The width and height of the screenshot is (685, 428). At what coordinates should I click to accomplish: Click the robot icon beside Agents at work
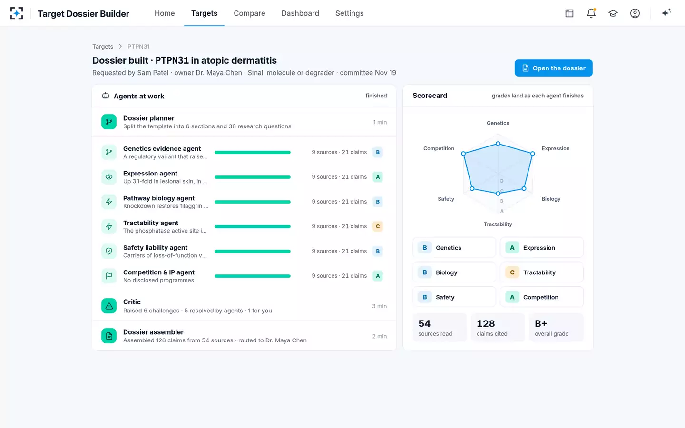(x=106, y=96)
